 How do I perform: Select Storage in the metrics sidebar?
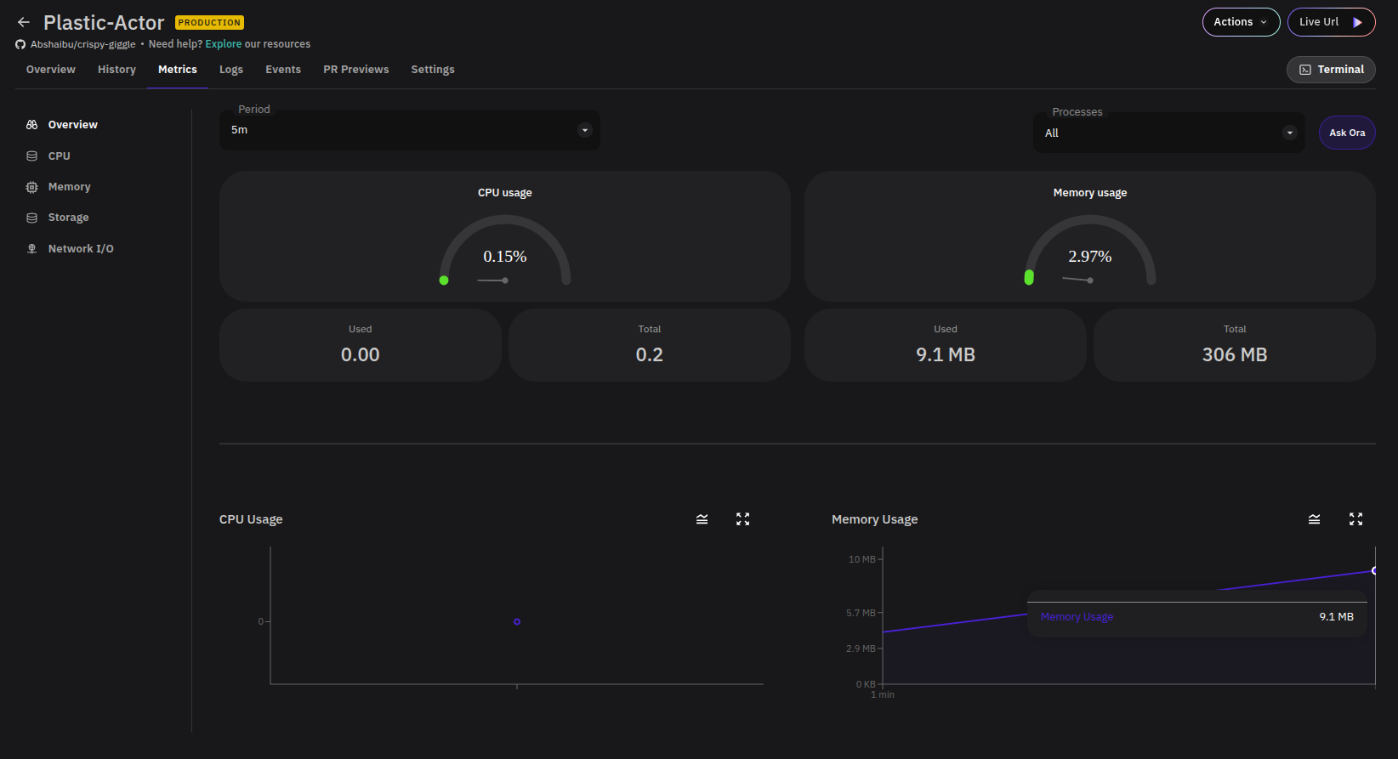(x=68, y=218)
